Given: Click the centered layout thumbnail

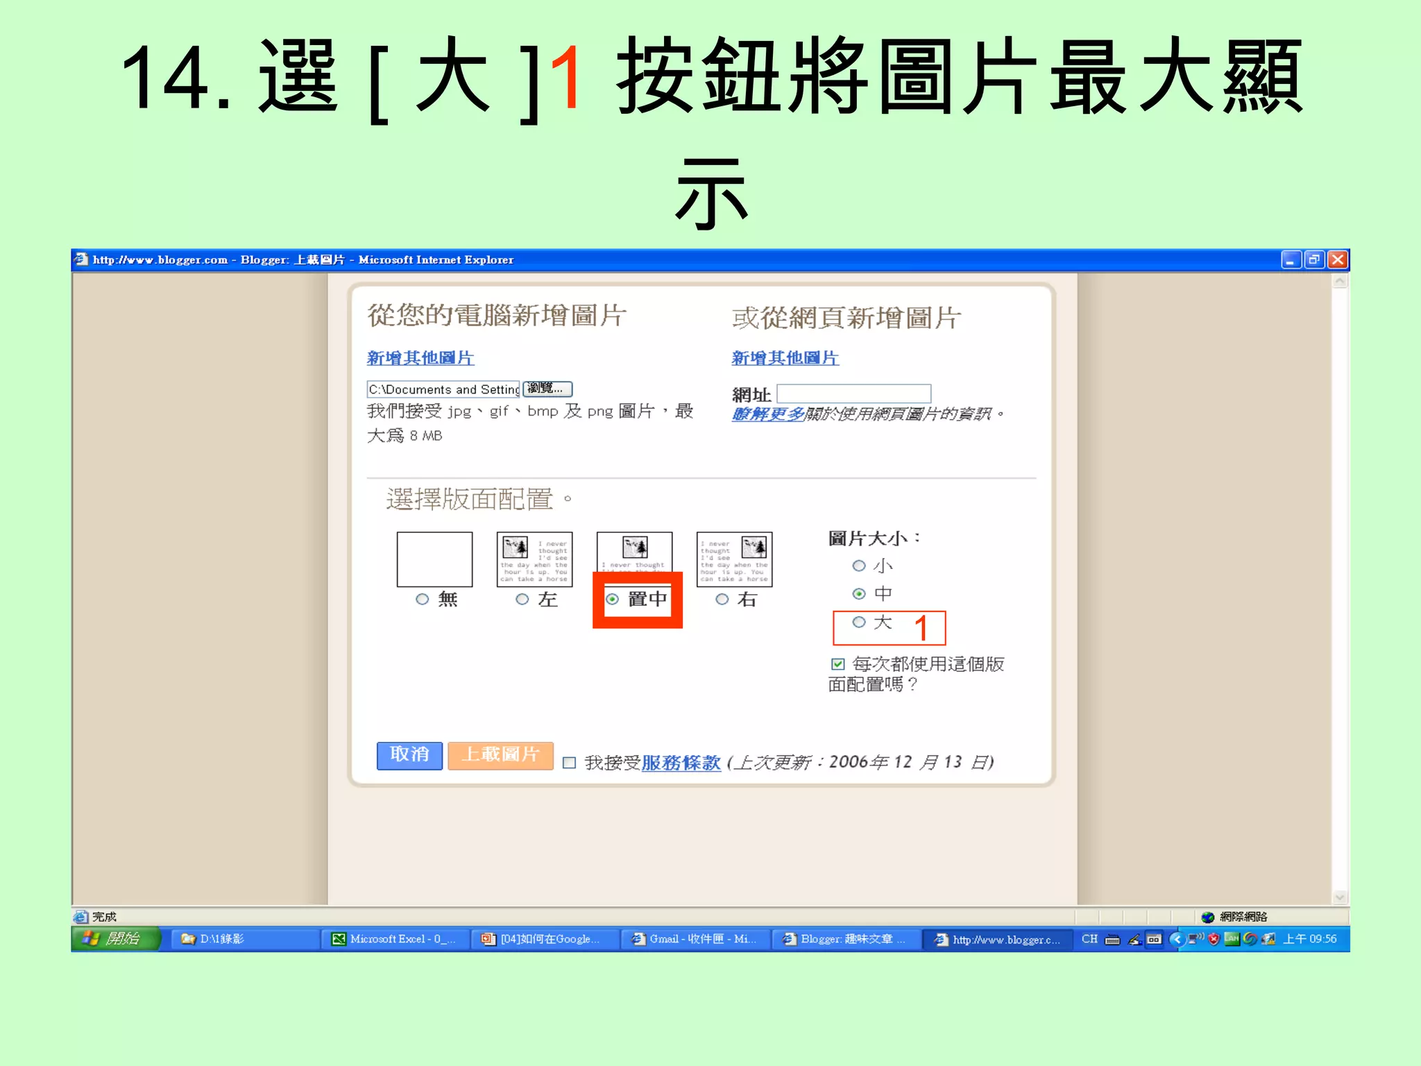Looking at the screenshot, I should coord(634,552).
